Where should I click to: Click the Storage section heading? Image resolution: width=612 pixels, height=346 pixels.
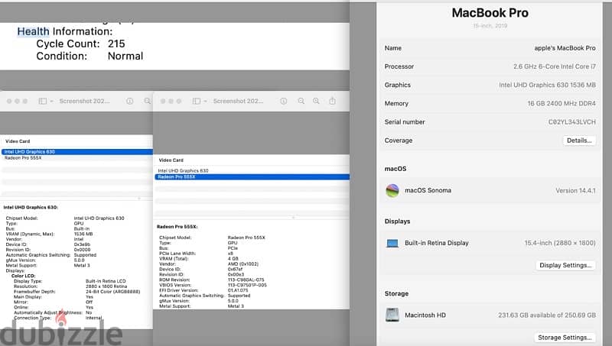[396, 293]
